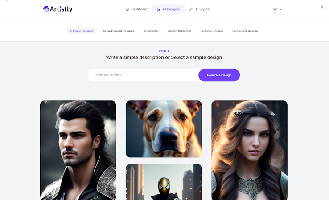Select the AI Image Designer tab
Screen dimensions: 329x200
(x=81, y=31)
